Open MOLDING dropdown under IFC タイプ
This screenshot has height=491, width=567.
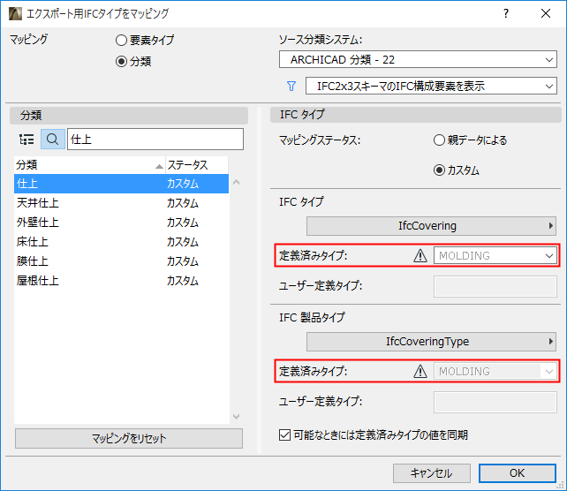[x=495, y=255]
